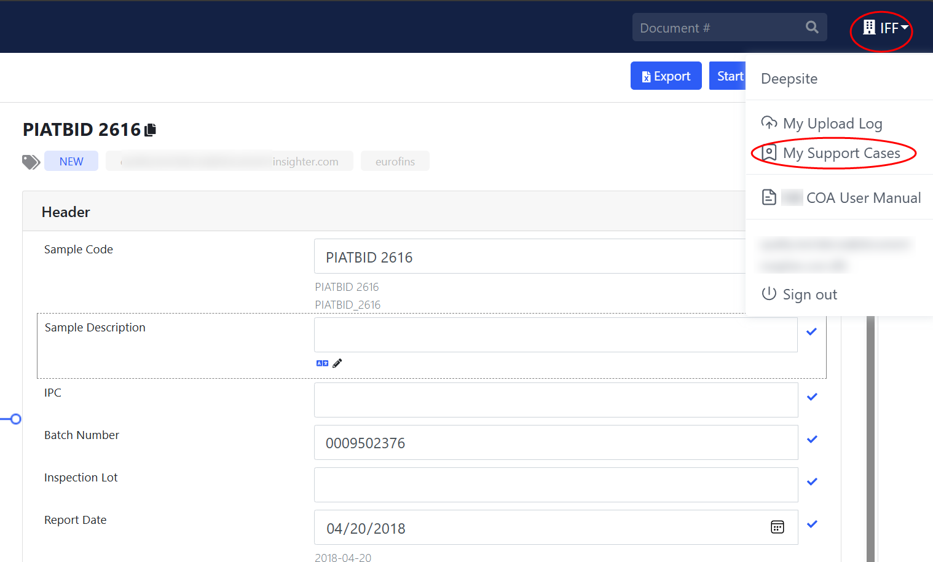
Task: Select My Support Cases from menu
Action: coord(840,153)
